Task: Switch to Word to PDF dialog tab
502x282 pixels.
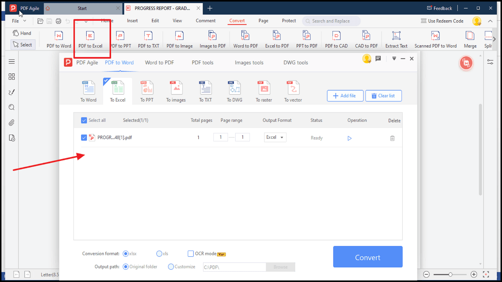Action: pyautogui.click(x=160, y=63)
